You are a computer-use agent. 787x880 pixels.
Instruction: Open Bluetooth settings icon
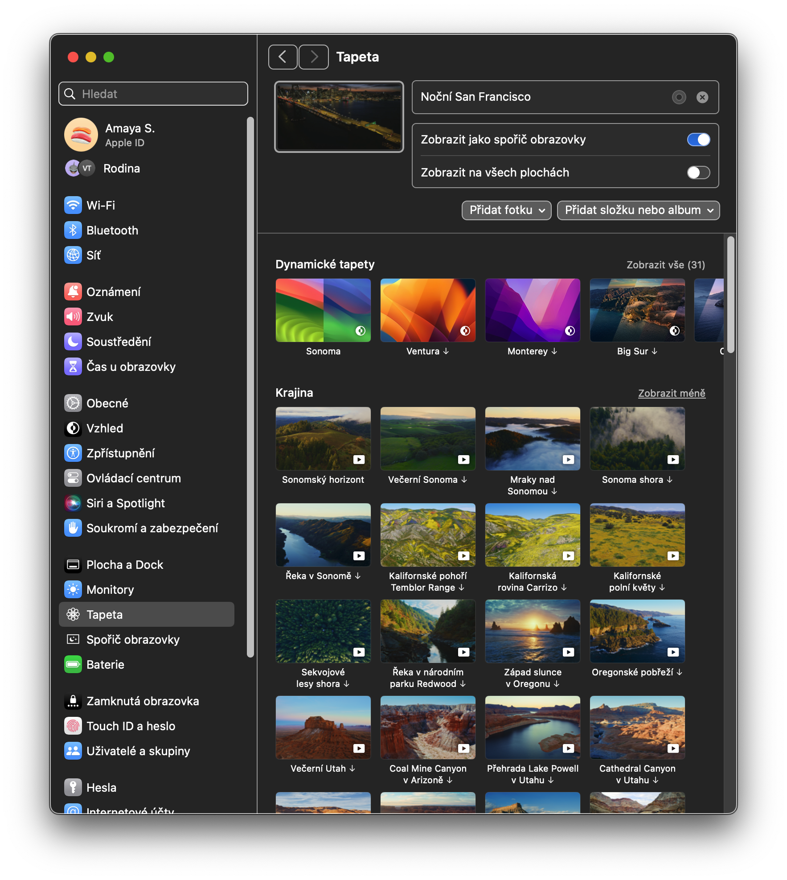click(x=73, y=230)
